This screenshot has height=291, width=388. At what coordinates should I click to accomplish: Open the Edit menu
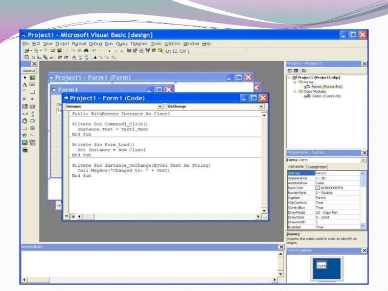pos(36,44)
